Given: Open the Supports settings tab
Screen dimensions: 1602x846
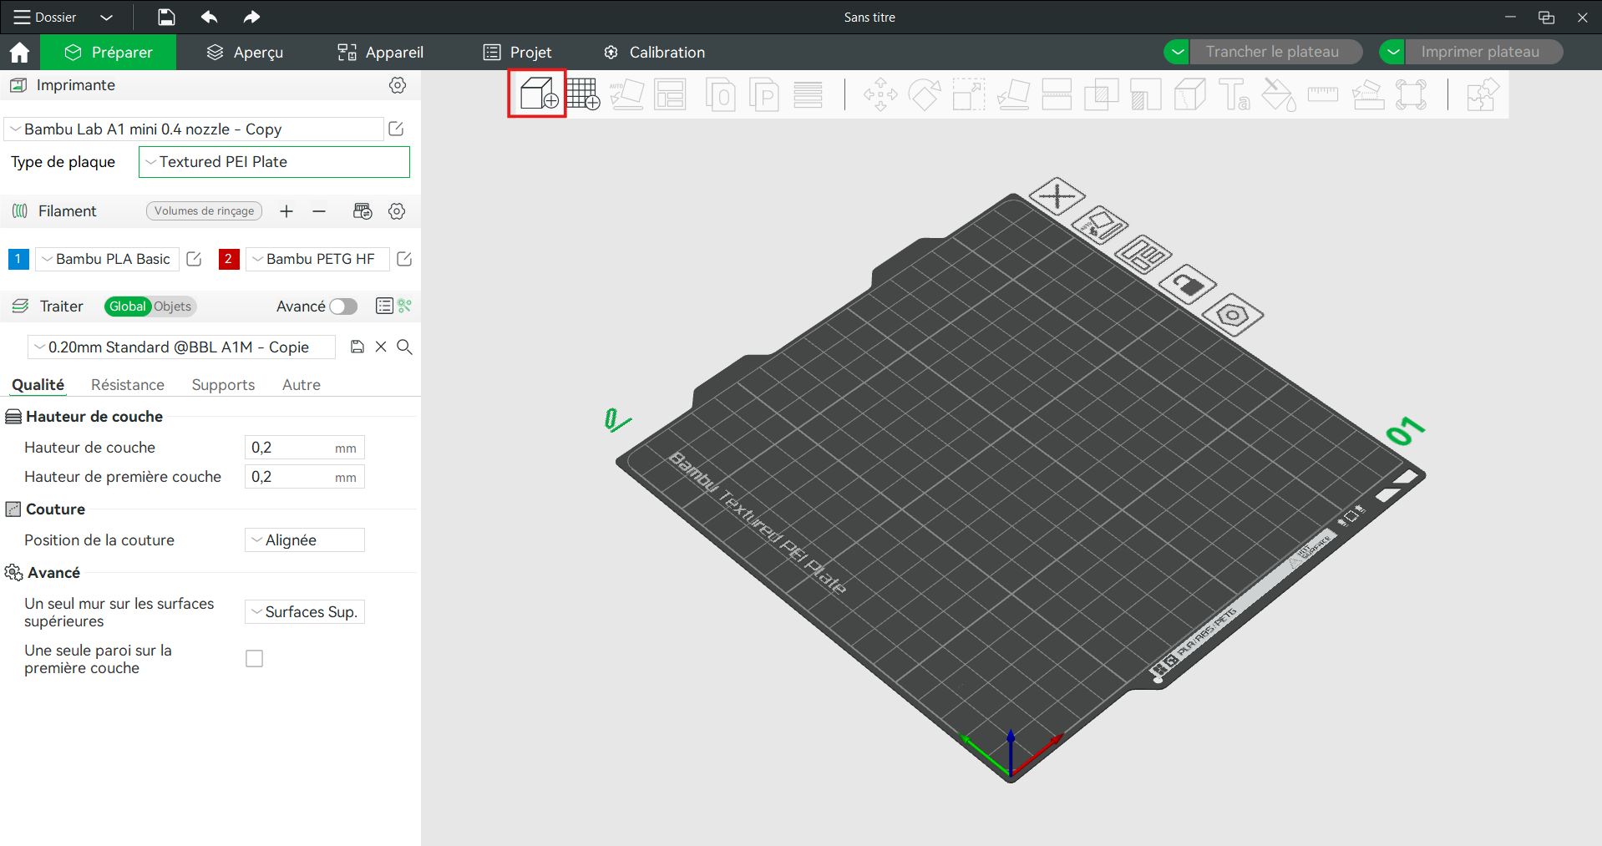Looking at the screenshot, I should click(x=223, y=385).
